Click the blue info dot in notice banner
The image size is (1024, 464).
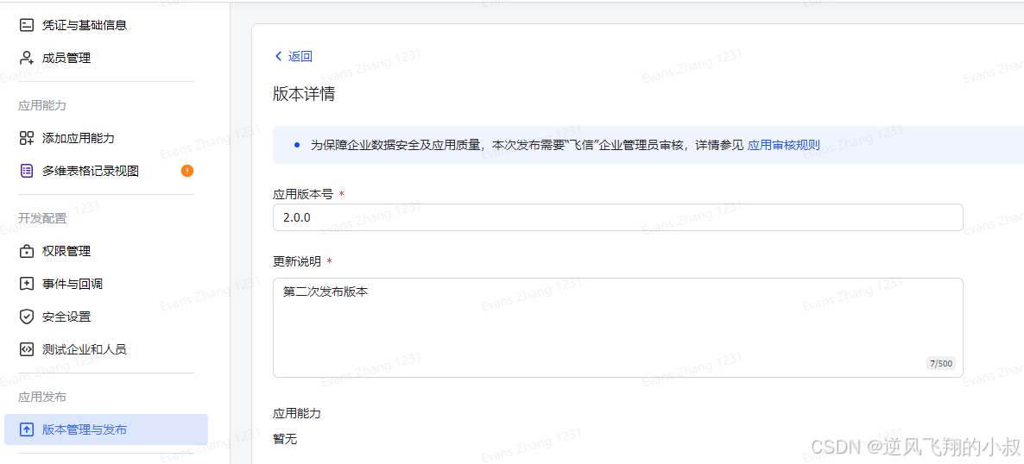[x=296, y=145]
